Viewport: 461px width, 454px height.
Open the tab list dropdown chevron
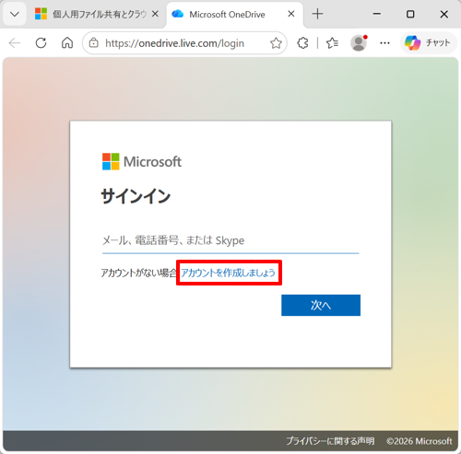click(15, 14)
